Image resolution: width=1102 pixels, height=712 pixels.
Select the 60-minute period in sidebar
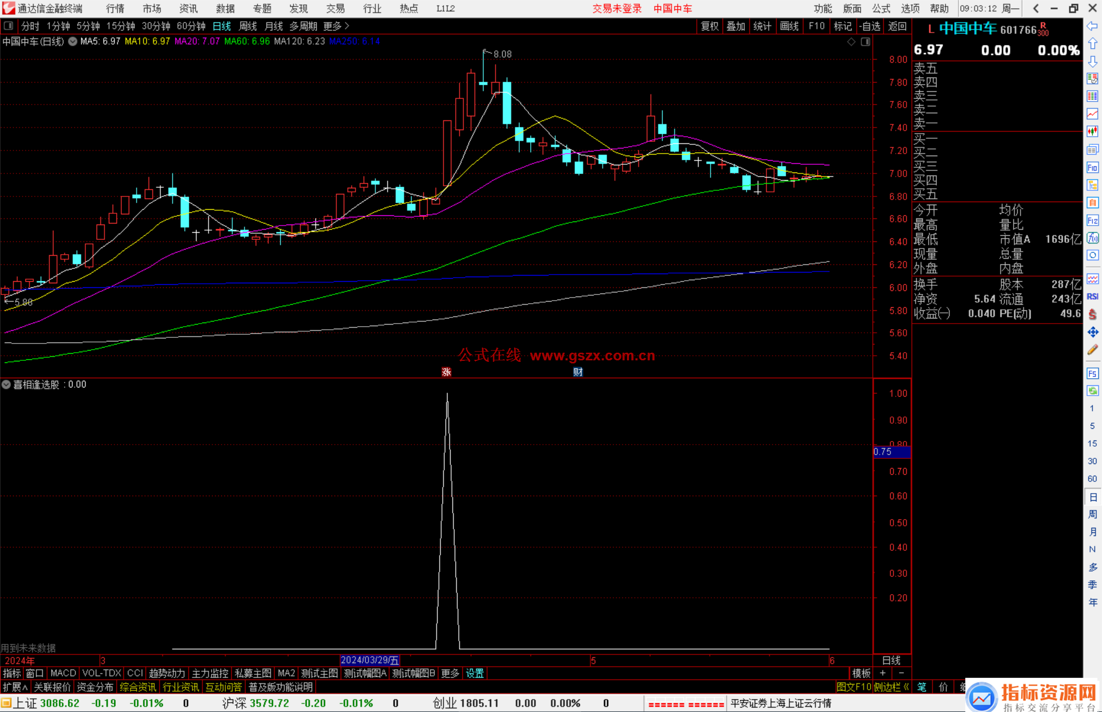point(1092,479)
